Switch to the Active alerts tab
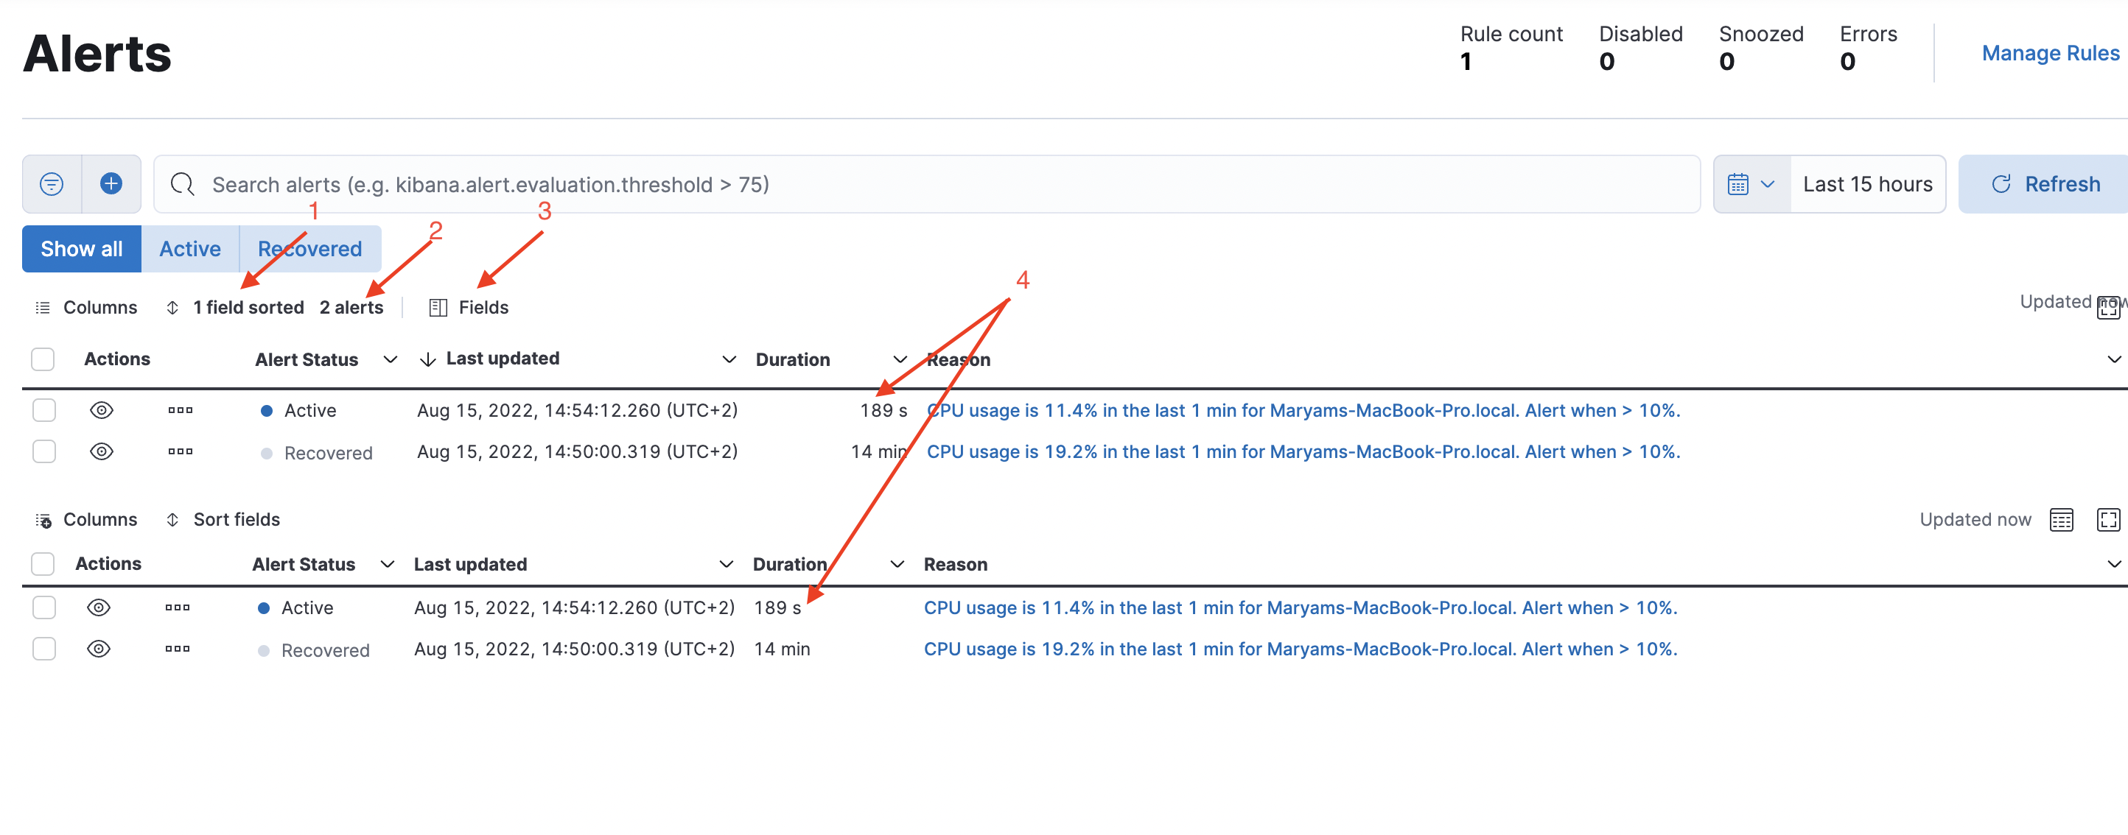The image size is (2128, 835). click(190, 249)
